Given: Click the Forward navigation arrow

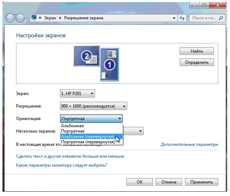Looking at the screenshot, I should tap(20, 18).
